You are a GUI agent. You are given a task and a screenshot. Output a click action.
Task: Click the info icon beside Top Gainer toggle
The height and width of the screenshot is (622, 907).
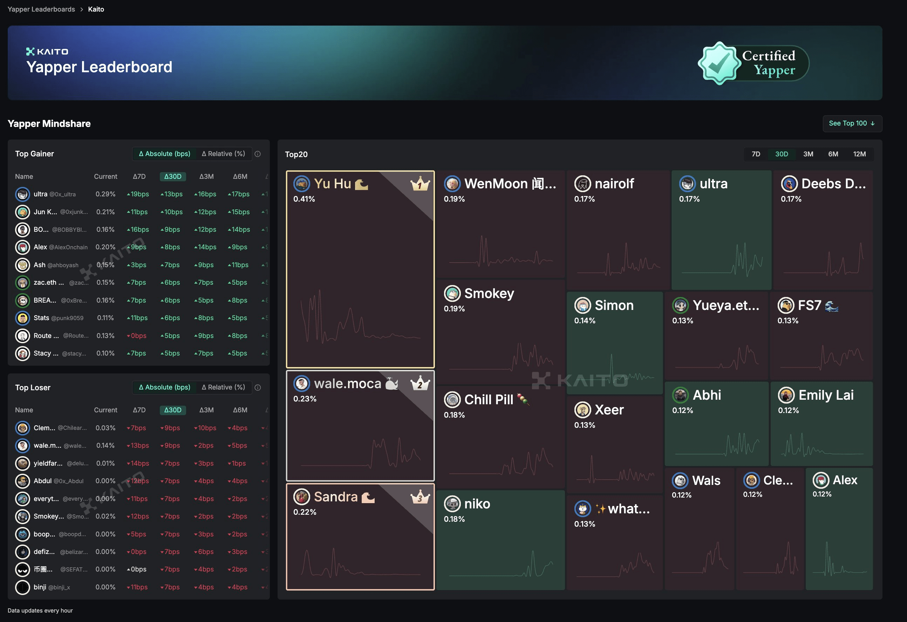[x=258, y=154]
